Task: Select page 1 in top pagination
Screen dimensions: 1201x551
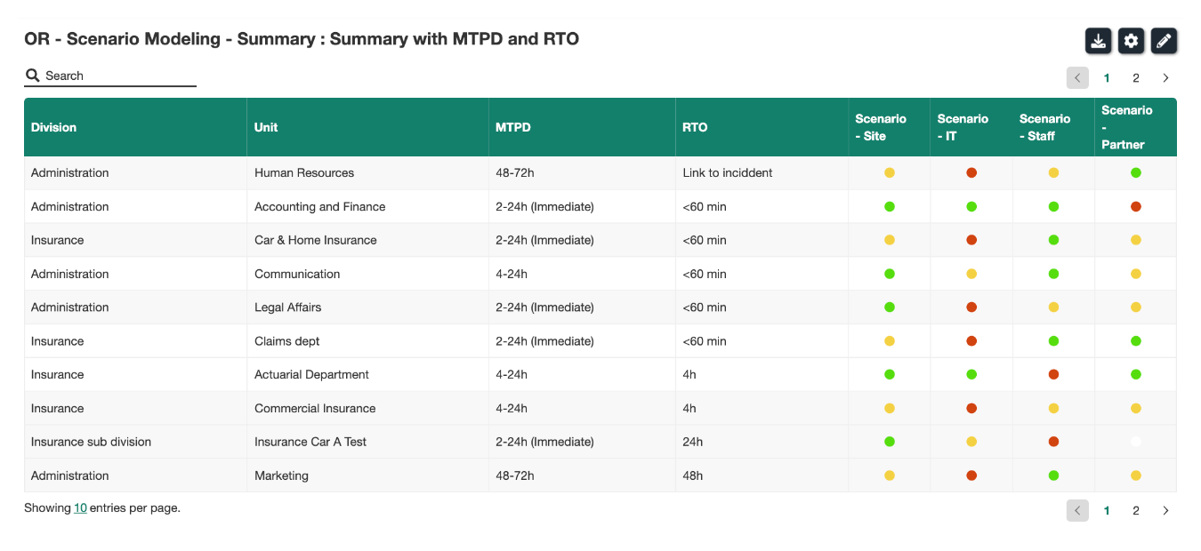Action: pos(1107,78)
